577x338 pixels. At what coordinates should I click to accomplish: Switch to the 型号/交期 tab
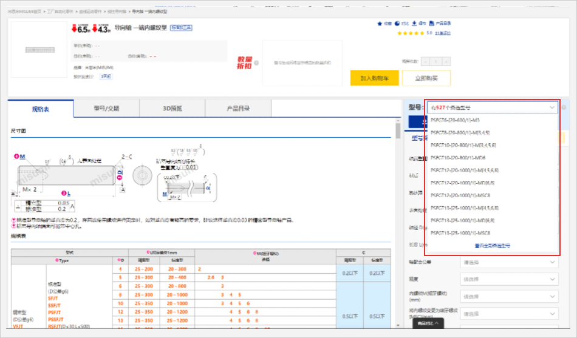point(106,109)
